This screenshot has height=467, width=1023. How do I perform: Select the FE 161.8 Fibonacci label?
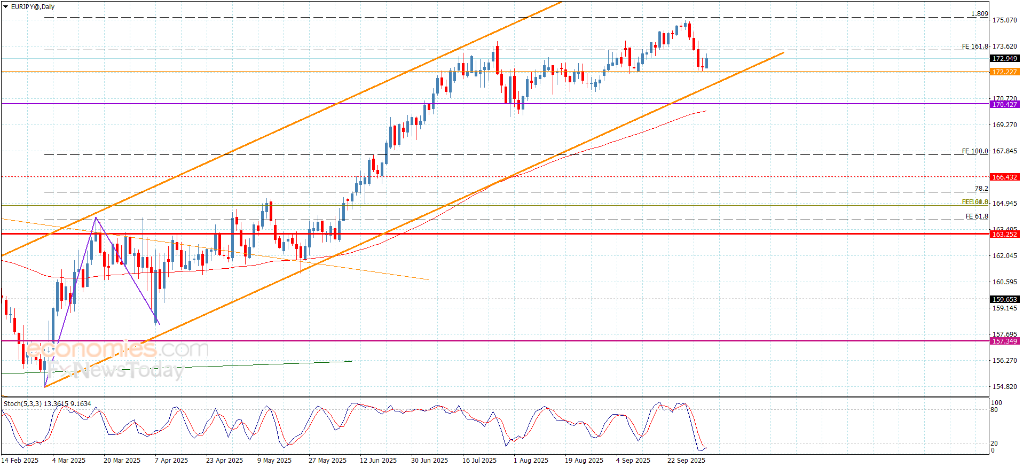click(x=975, y=46)
